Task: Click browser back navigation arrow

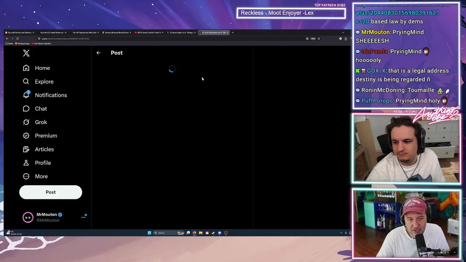Action: point(7,39)
